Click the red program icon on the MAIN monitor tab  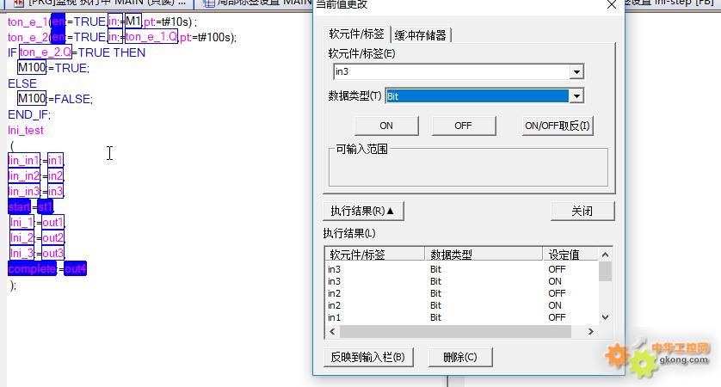pos(17,3)
